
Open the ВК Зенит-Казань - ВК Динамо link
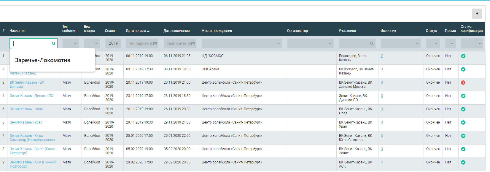(x=27, y=85)
